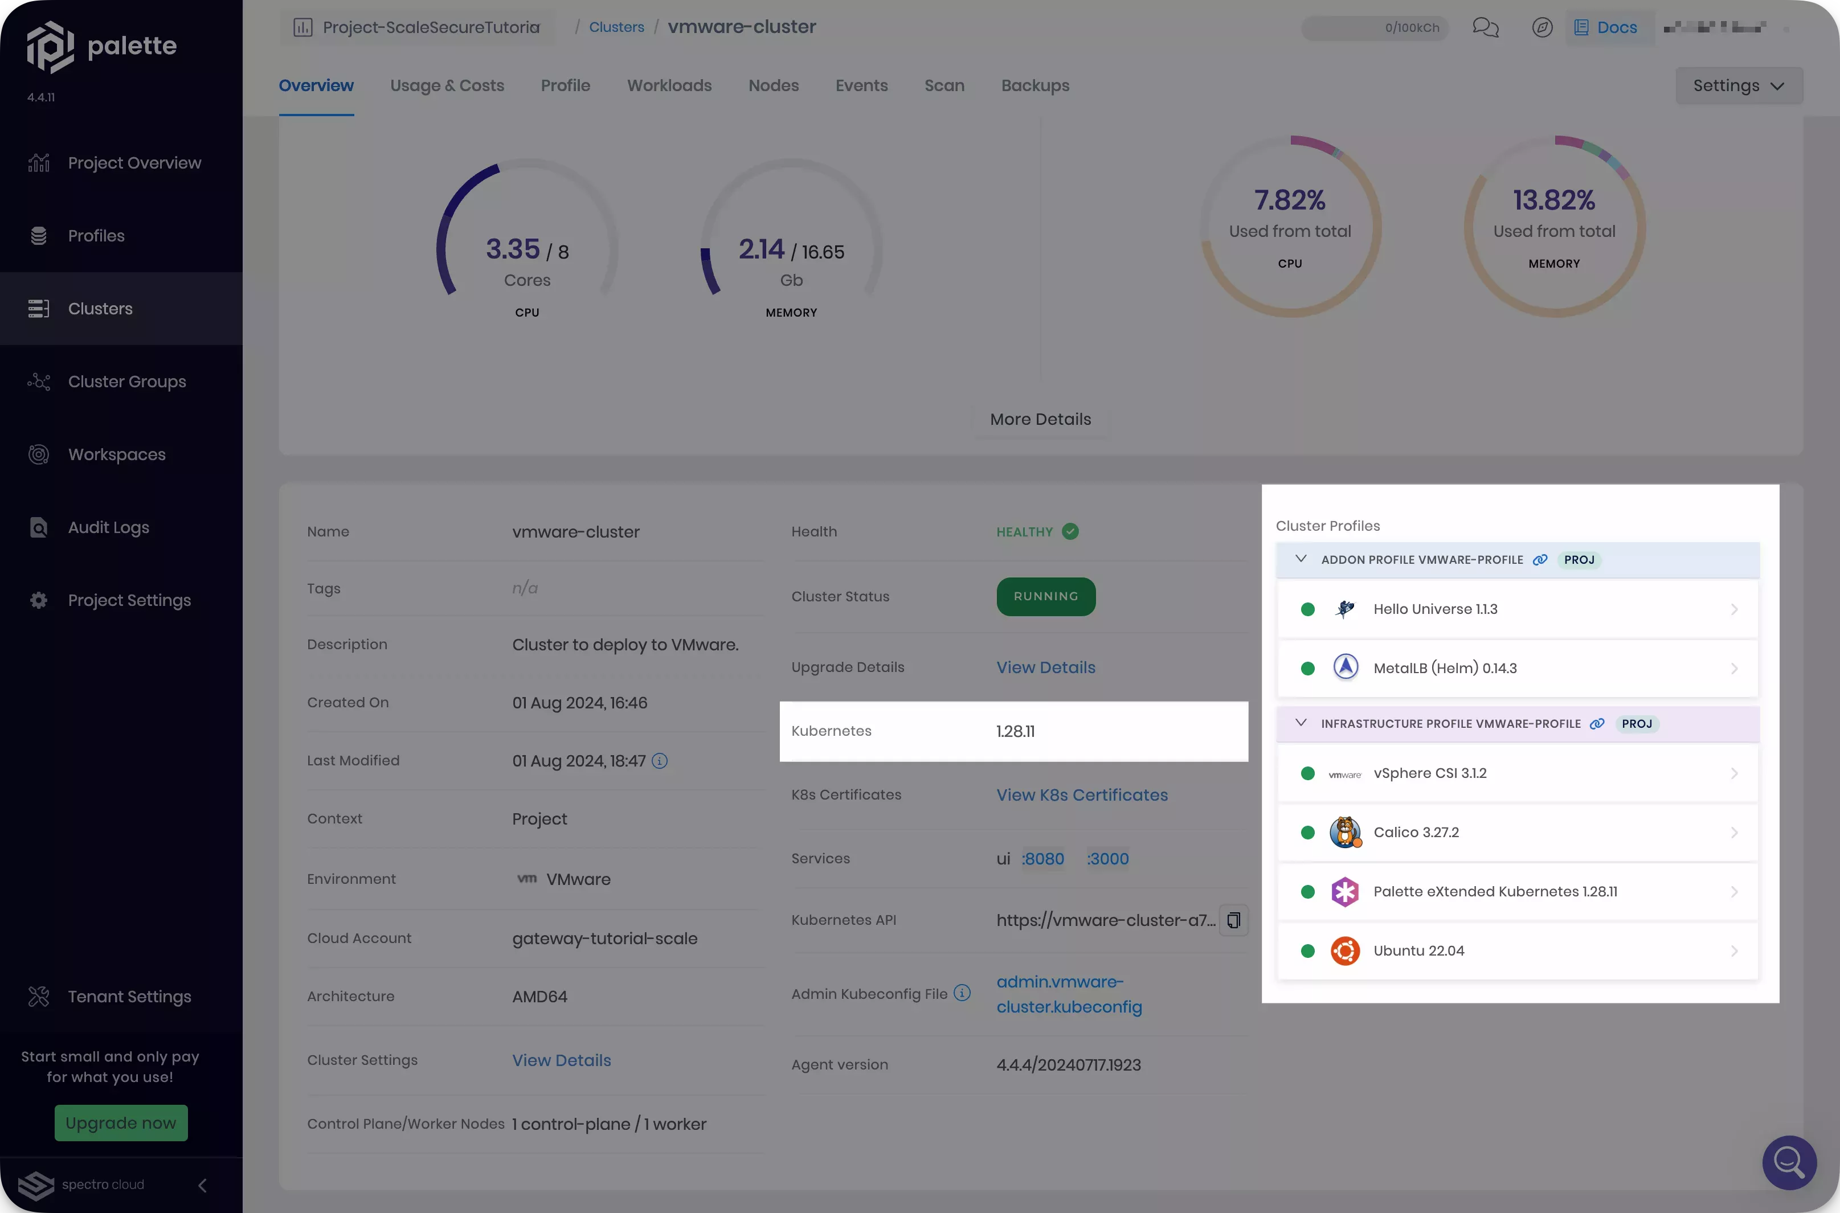Click info icon next to Last Modified
Screen dimensions: 1840x1213
point(659,761)
